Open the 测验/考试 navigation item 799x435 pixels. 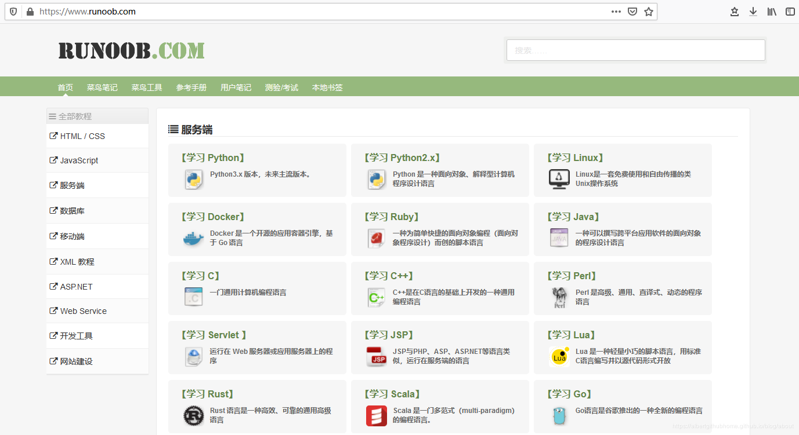[281, 87]
